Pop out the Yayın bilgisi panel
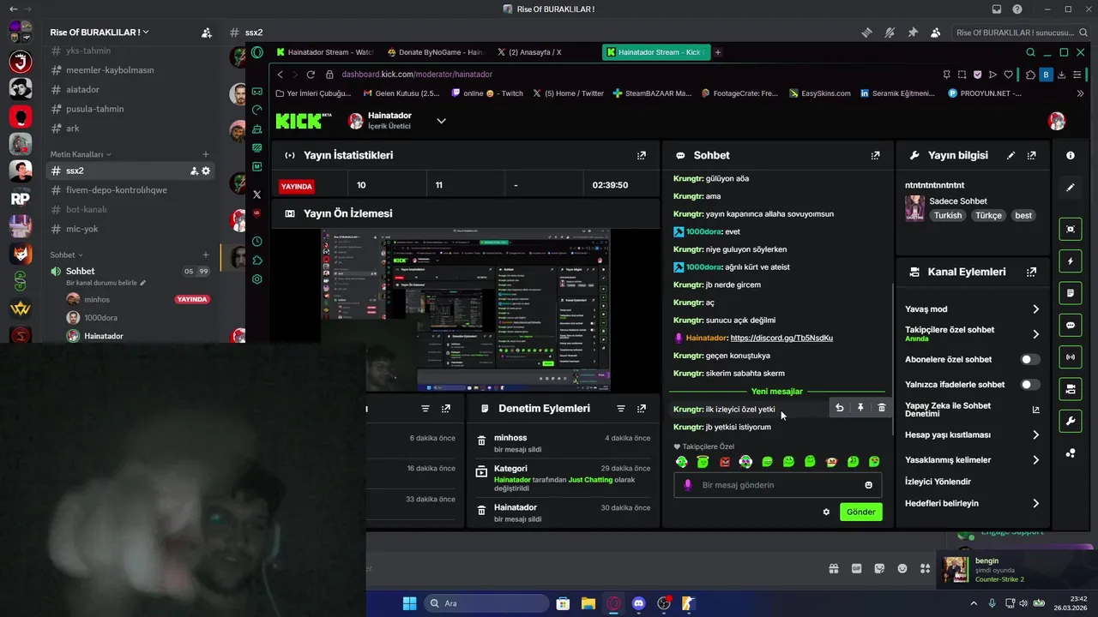 pos(1031,156)
